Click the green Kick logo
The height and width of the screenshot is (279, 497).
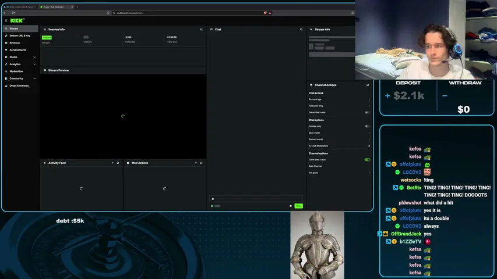click(17, 20)
